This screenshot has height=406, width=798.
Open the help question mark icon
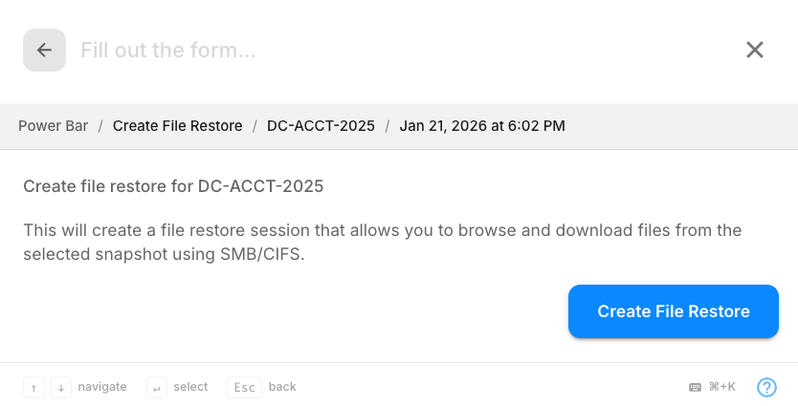(x=766, y=387)
